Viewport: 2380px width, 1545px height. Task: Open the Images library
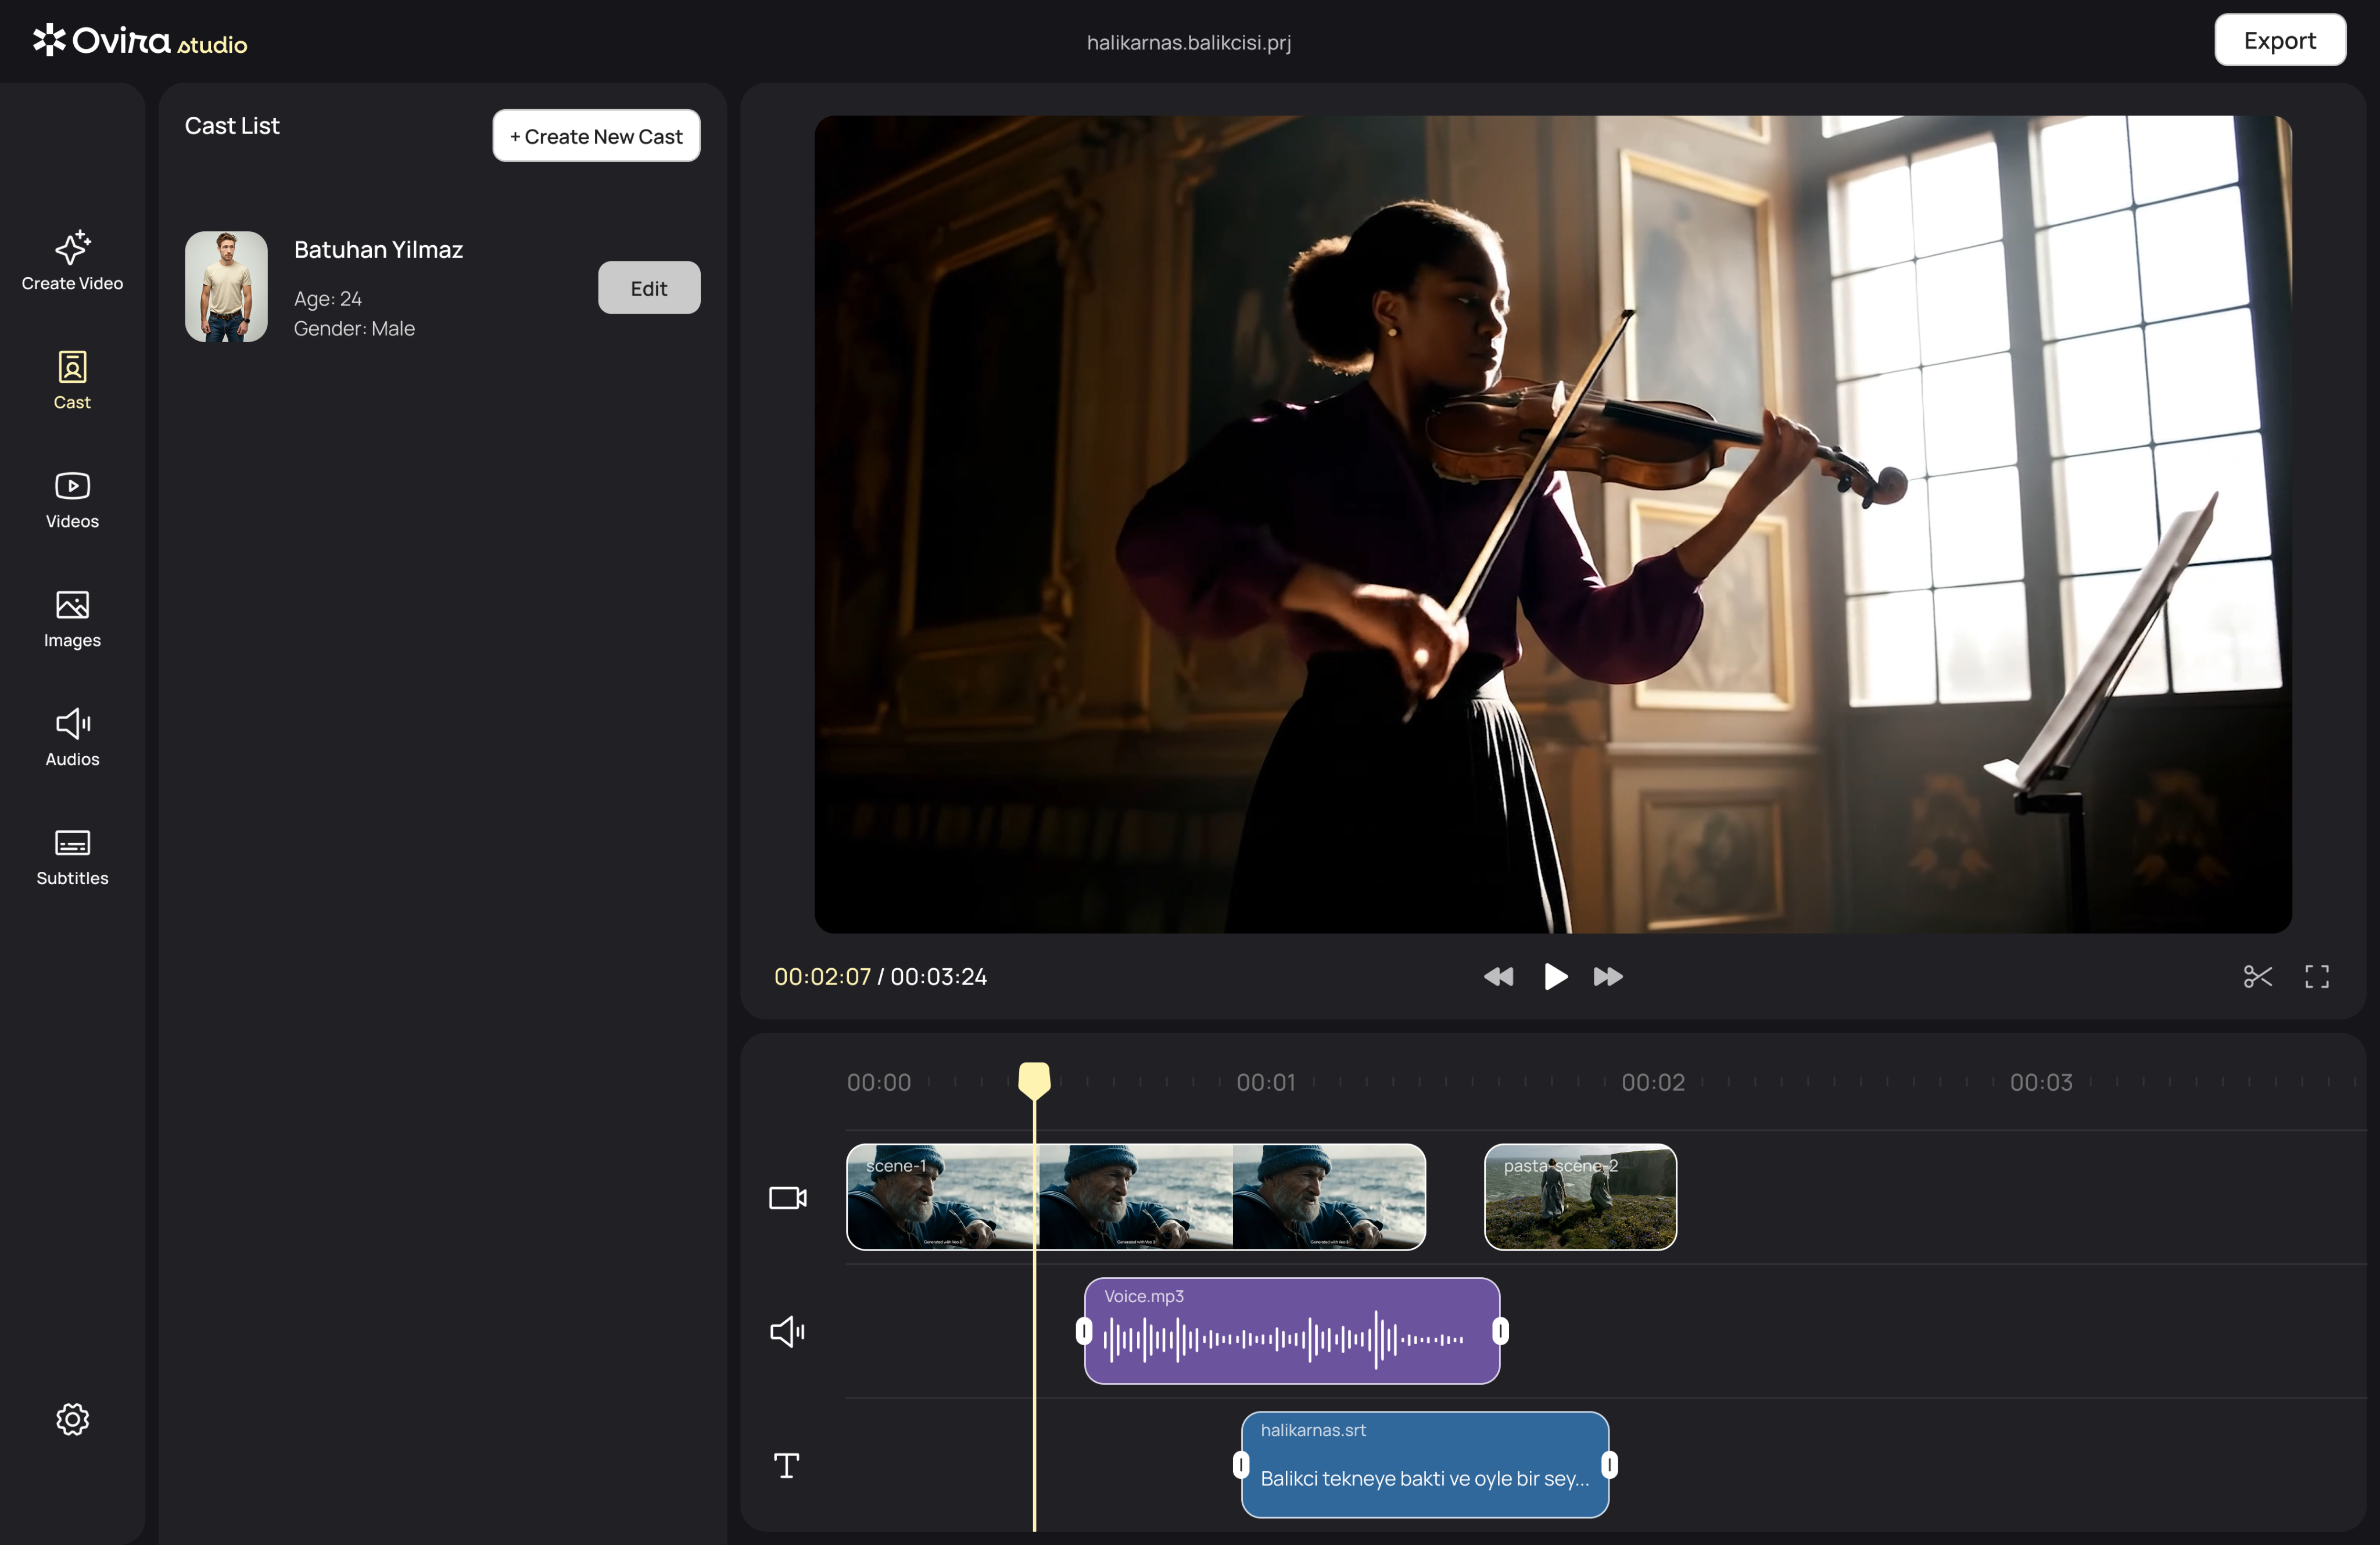[x=72, y=619]
